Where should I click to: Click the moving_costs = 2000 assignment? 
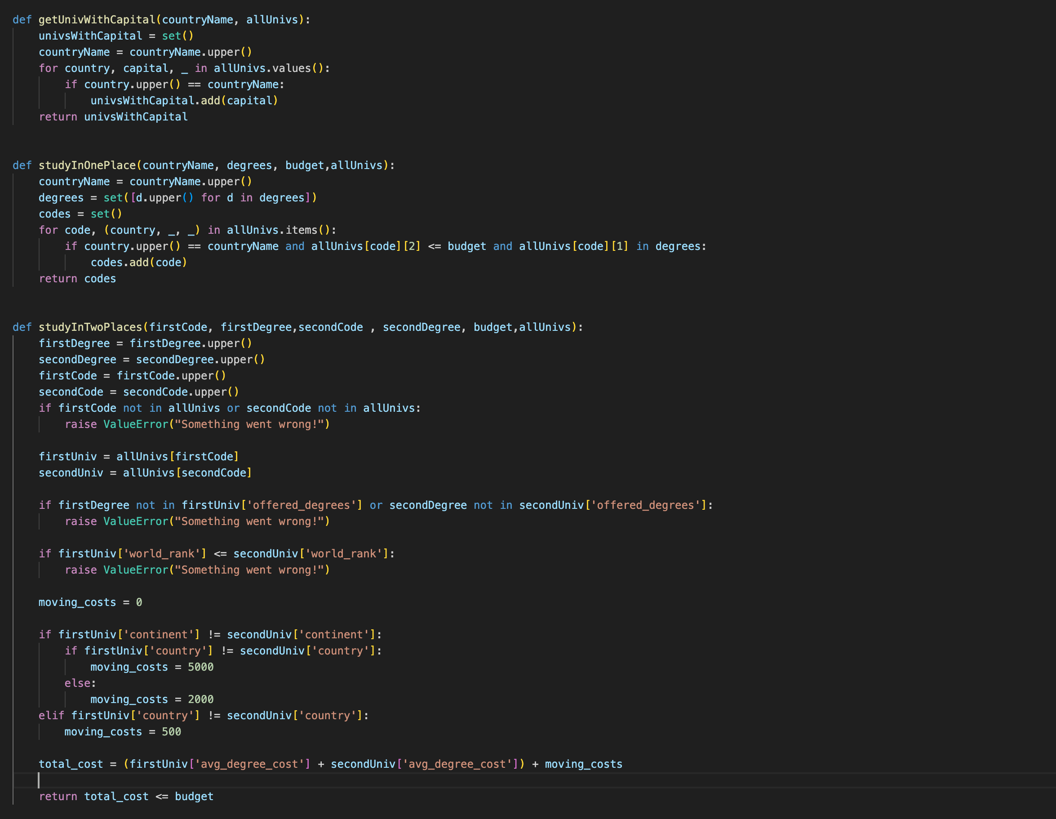pyautogui.click(x=151, y=699)
